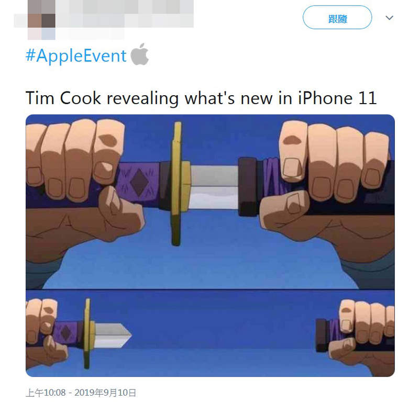Select the Tim Cook iPhone 11 tweet text

tap(201, 98)
